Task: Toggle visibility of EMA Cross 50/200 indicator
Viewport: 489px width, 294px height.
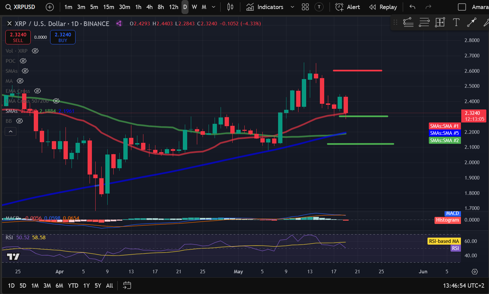Action: [x=56, y=101]
